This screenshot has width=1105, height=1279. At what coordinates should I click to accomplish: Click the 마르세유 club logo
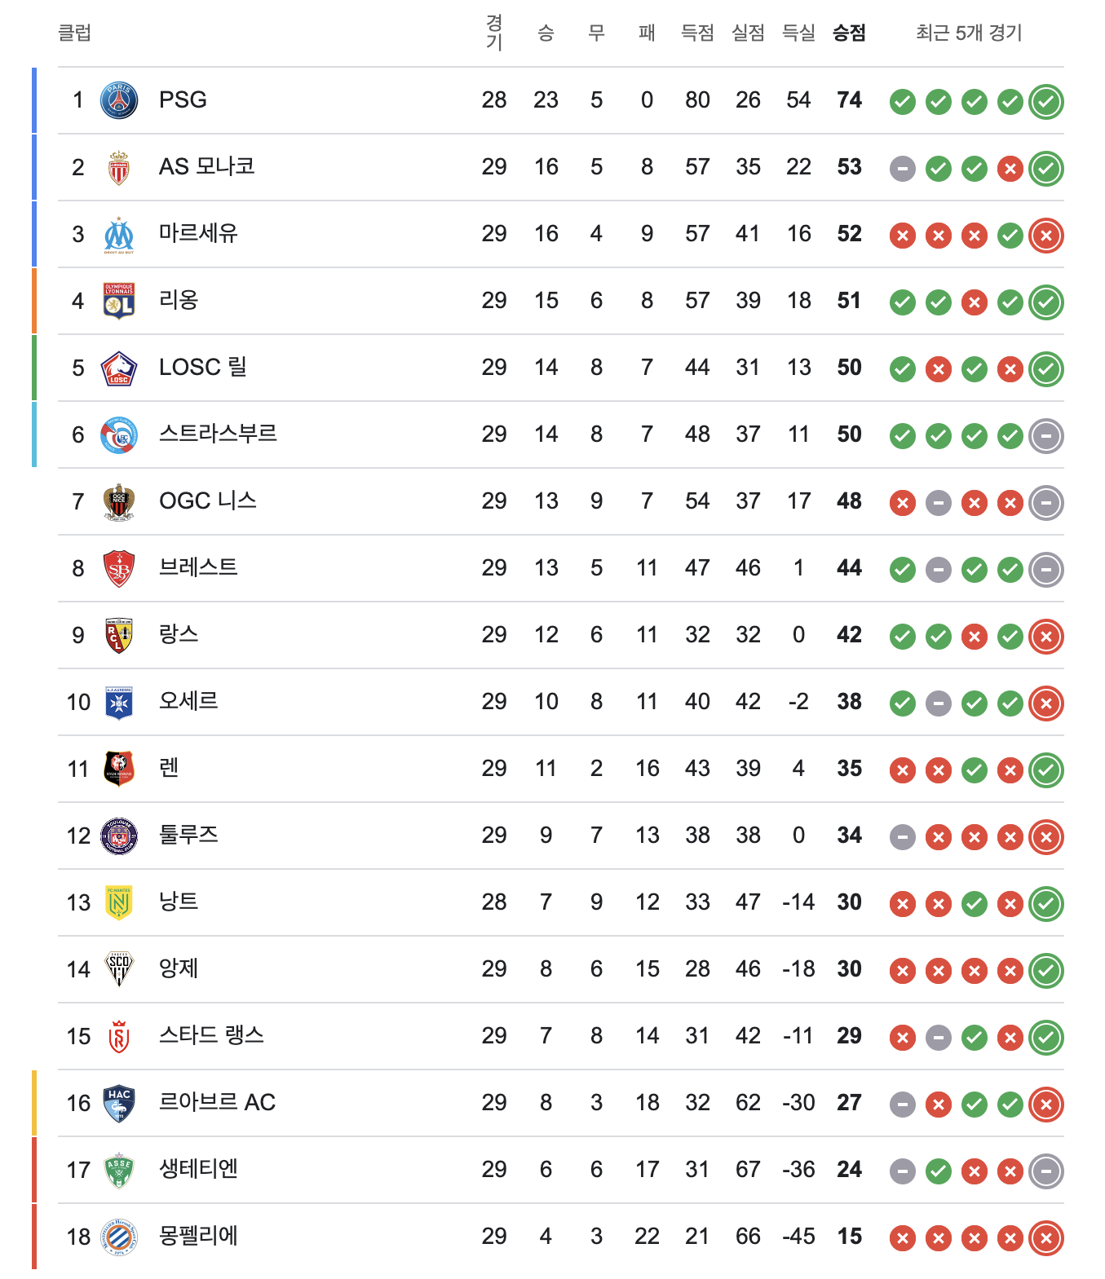[119, 235]
